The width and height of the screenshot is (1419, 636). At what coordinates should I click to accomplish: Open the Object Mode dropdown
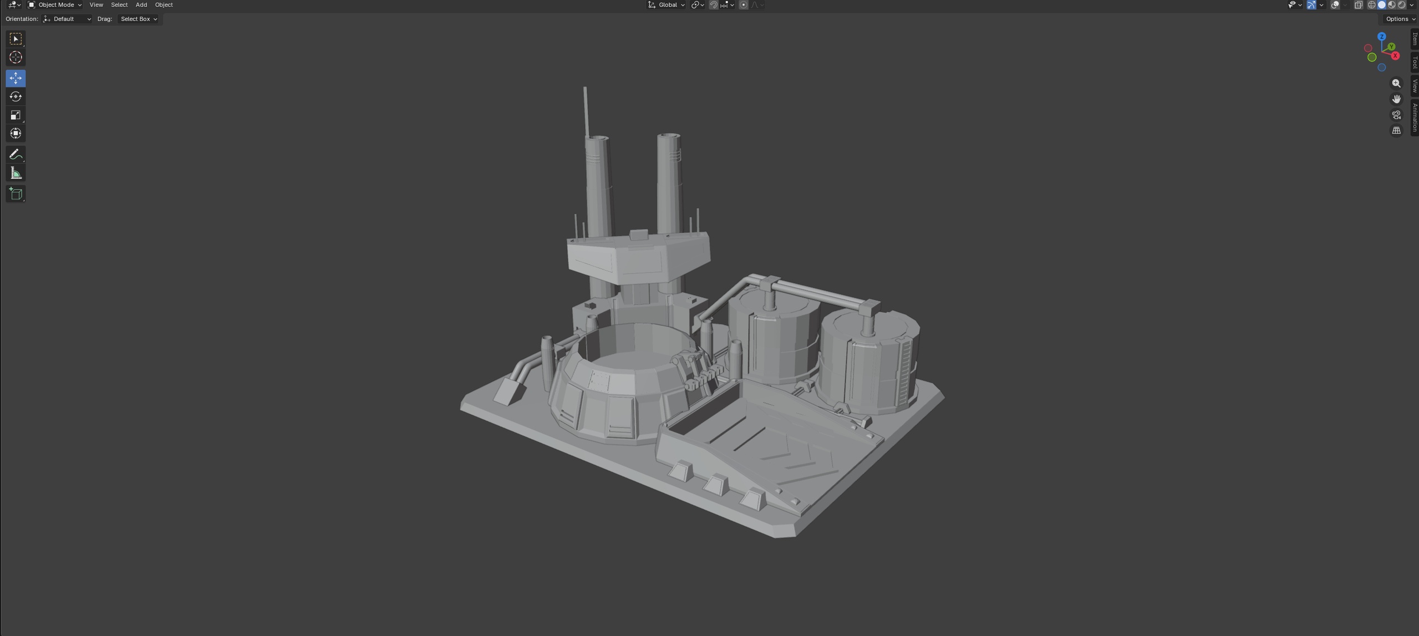[55, 5]
